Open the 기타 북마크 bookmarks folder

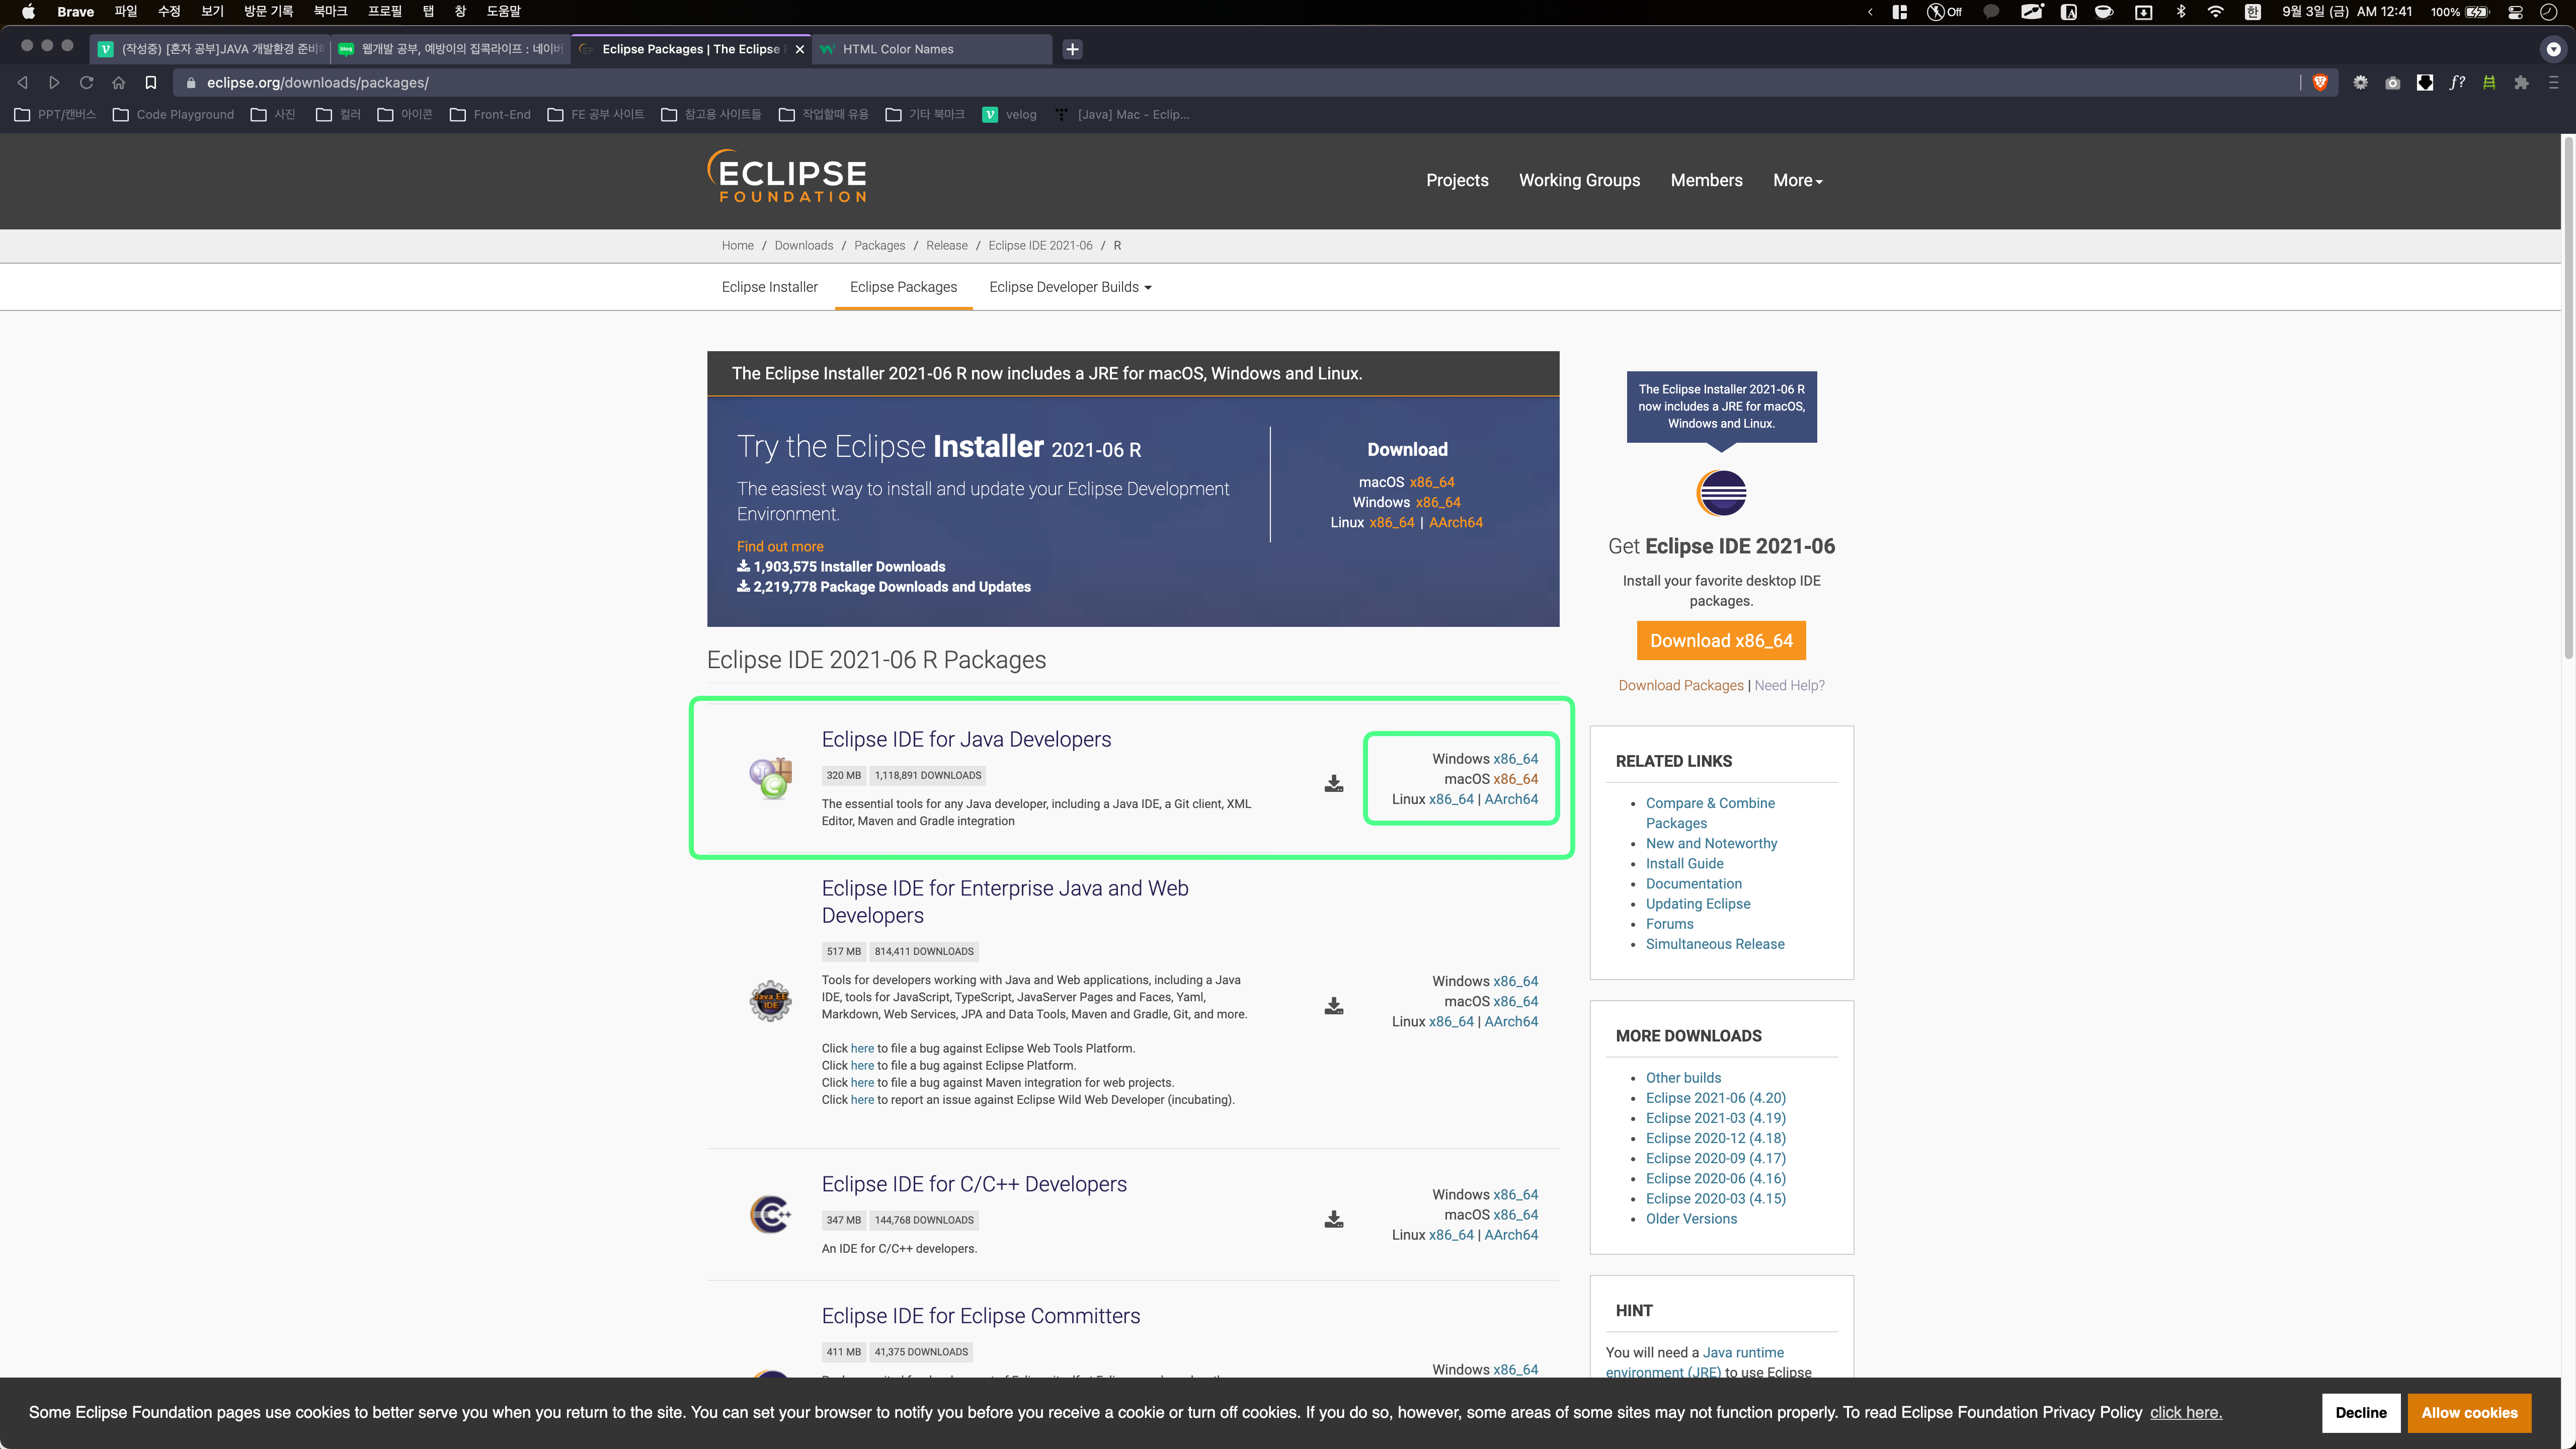coord(925,115)
